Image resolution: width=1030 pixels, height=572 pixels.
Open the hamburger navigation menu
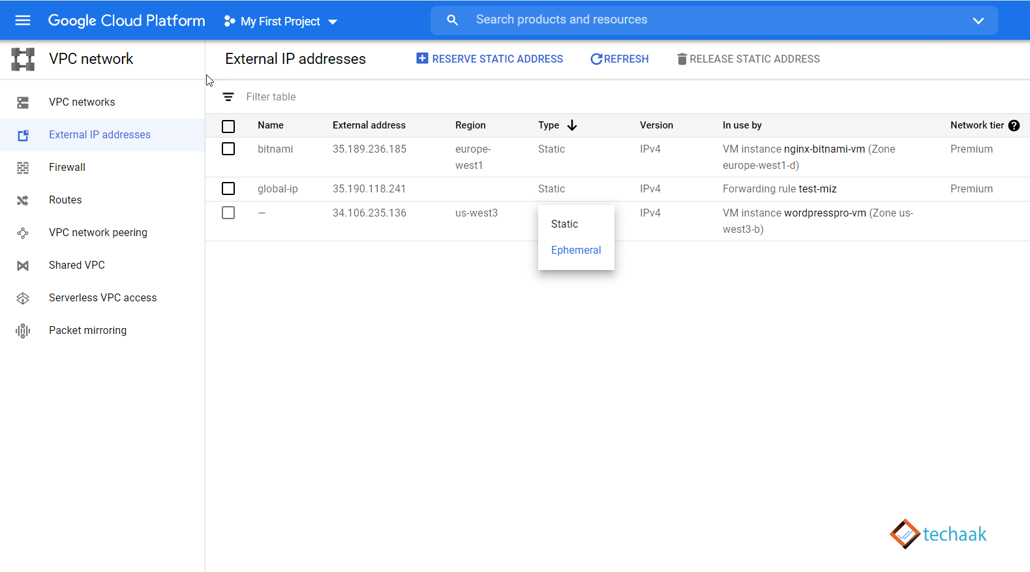point(23,20)
